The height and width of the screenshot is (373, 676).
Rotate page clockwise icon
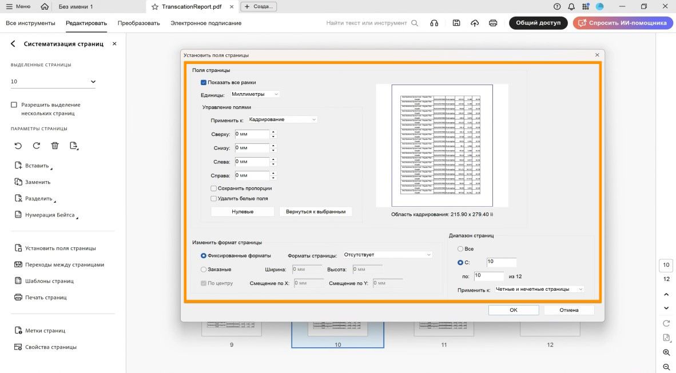[37, 146]
